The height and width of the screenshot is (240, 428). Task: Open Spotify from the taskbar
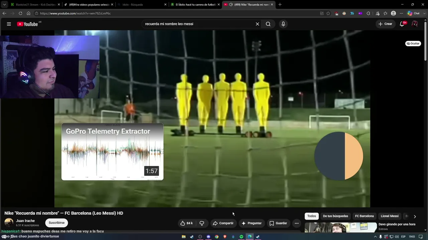point(241,237)
